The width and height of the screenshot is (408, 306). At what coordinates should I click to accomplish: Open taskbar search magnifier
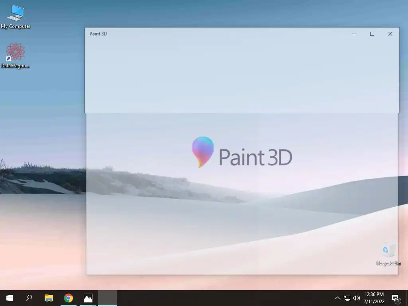point(29,298)
